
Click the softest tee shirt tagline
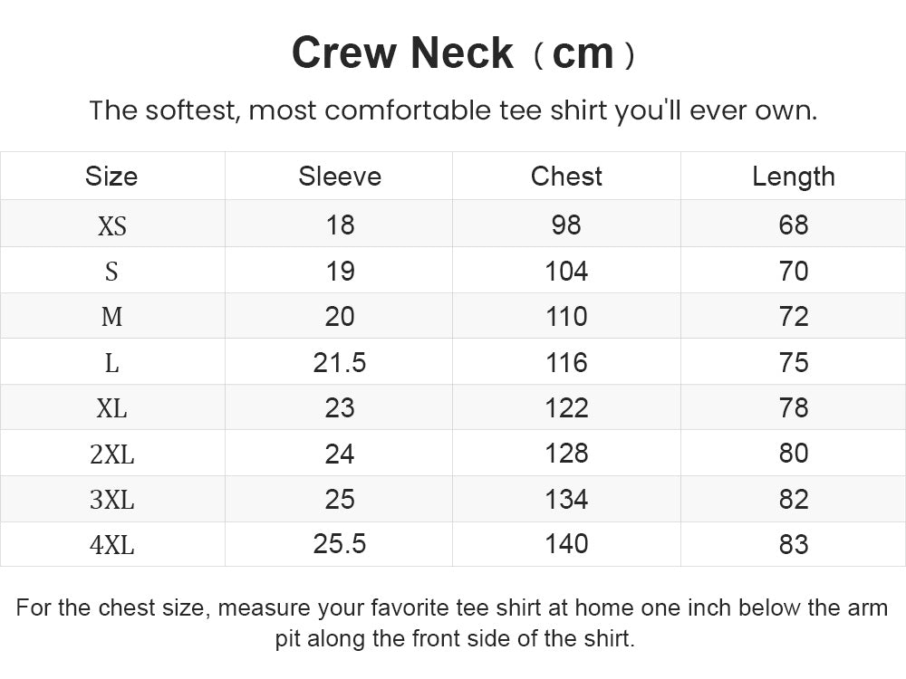454,110
